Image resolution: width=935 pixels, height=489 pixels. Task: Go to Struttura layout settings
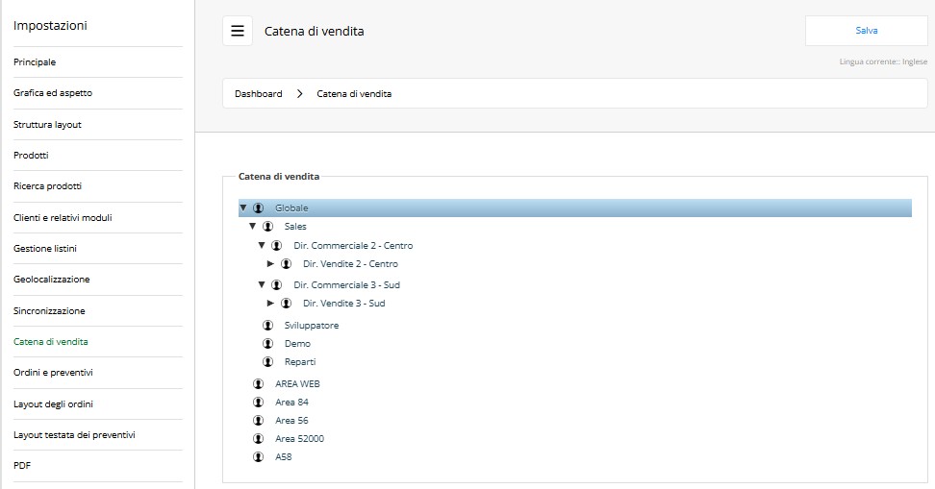click(48, 125)
